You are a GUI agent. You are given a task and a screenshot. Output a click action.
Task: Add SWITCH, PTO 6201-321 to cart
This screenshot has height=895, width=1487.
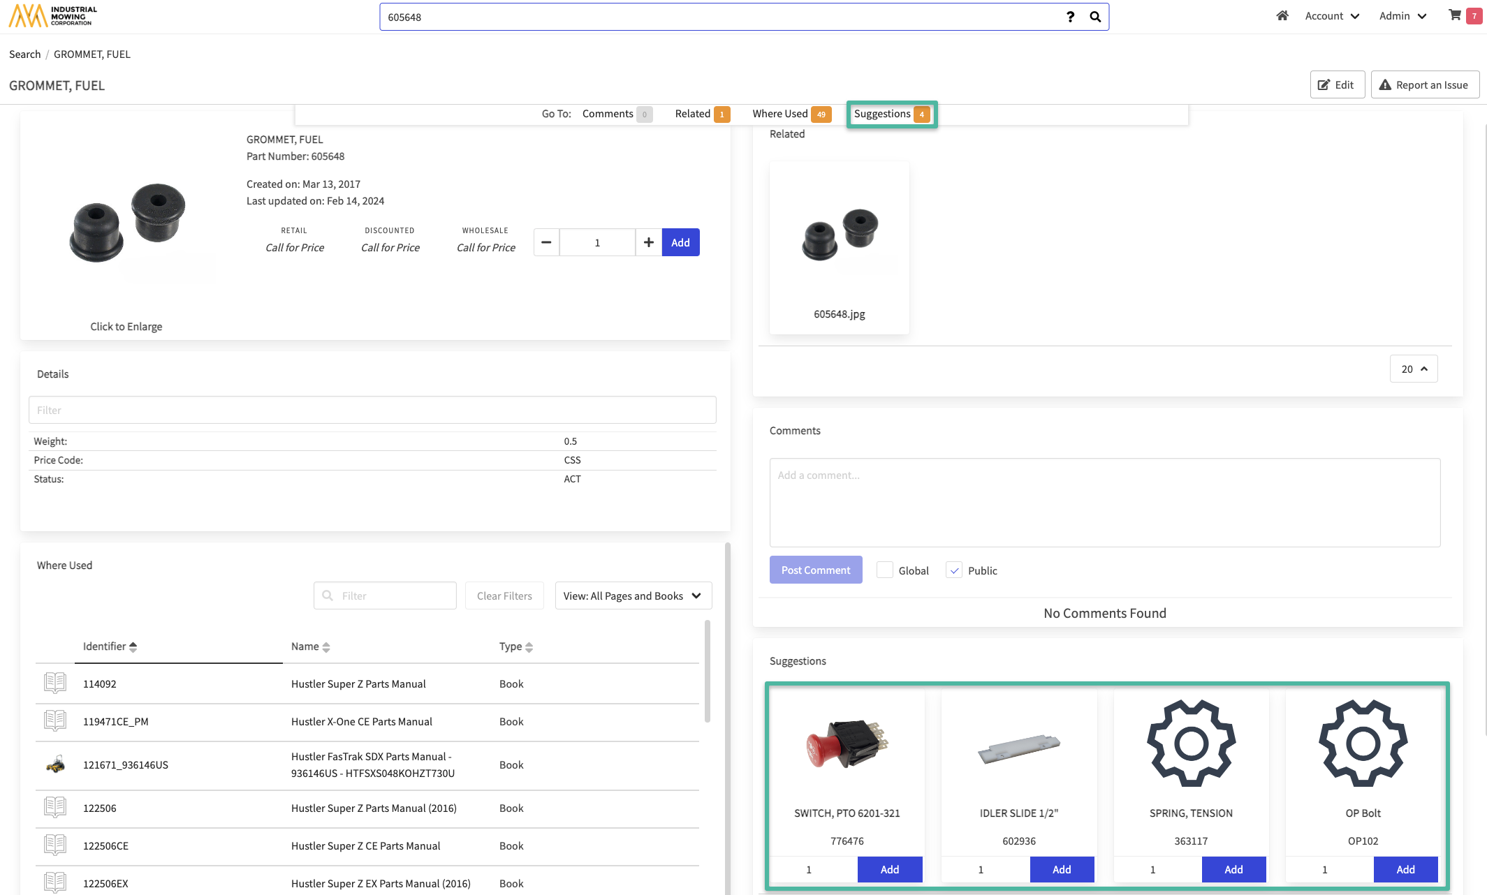pyautogui.click(x=889, y=869)
